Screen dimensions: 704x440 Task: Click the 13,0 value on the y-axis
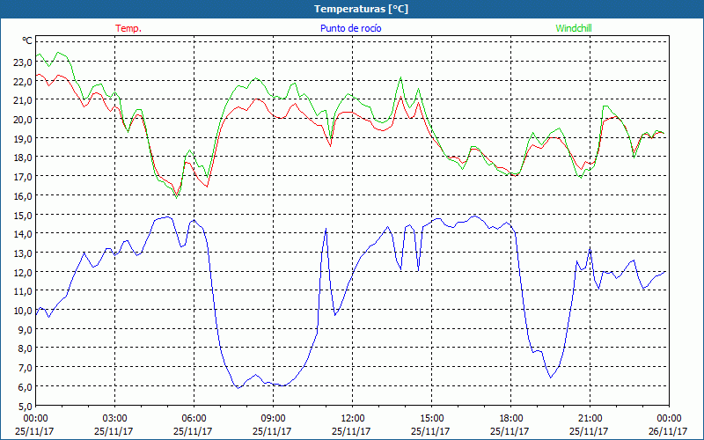[x=23, y=253]
